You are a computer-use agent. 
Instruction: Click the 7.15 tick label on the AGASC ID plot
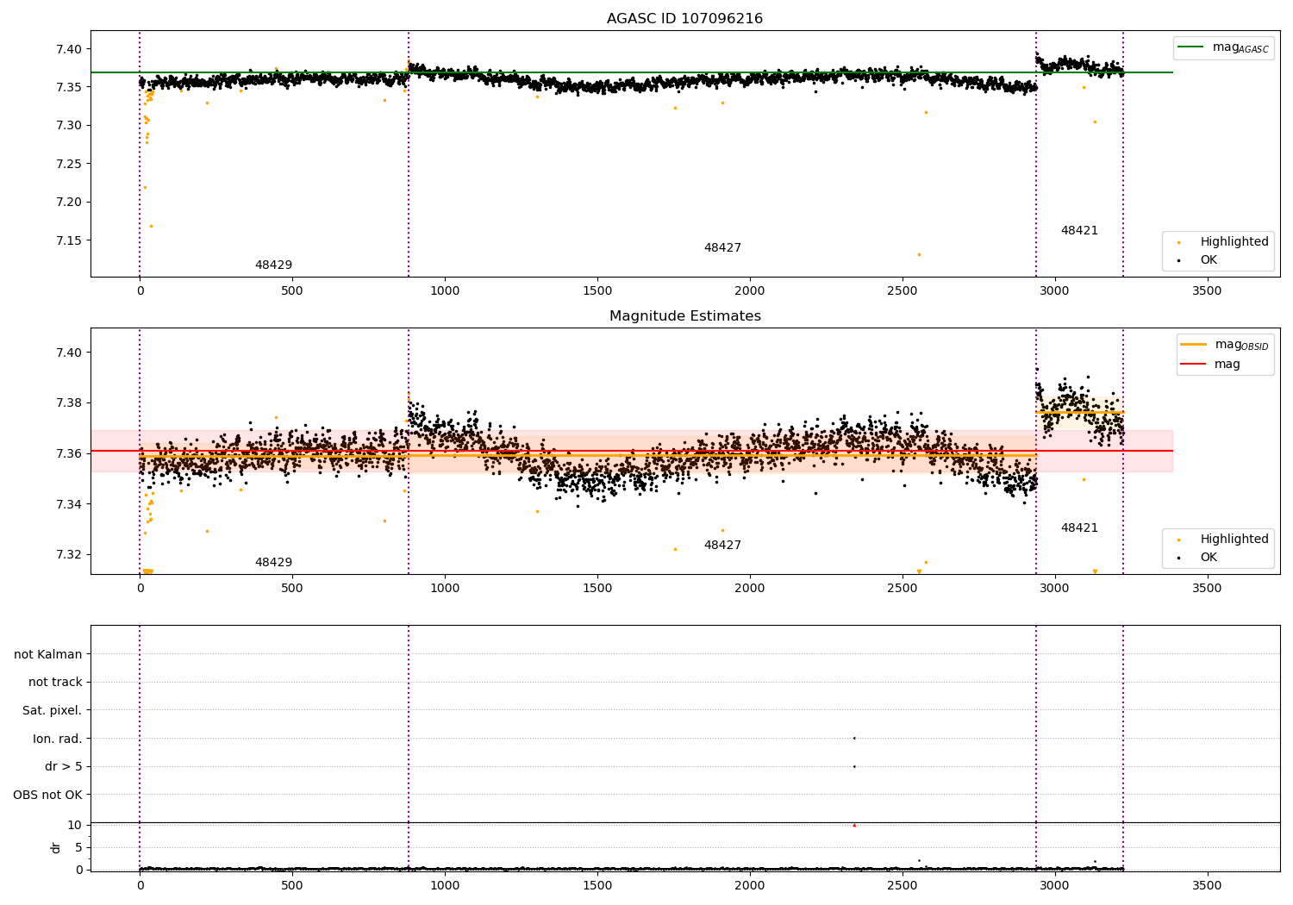[68, 240]
